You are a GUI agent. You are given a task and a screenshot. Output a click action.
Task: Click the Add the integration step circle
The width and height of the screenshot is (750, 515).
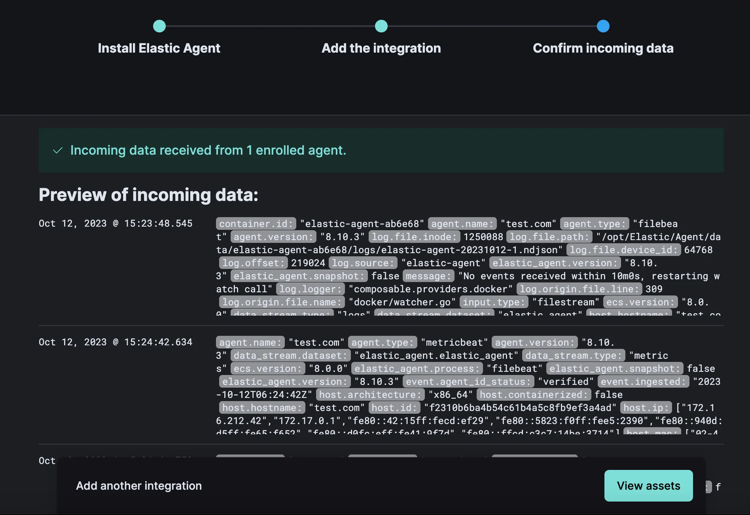point(381,26)
